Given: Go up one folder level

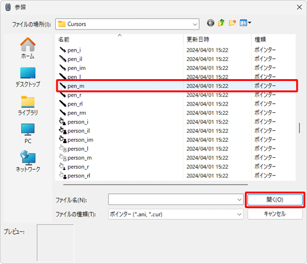Looking at the screenshot, I should (x=221, y=23).
